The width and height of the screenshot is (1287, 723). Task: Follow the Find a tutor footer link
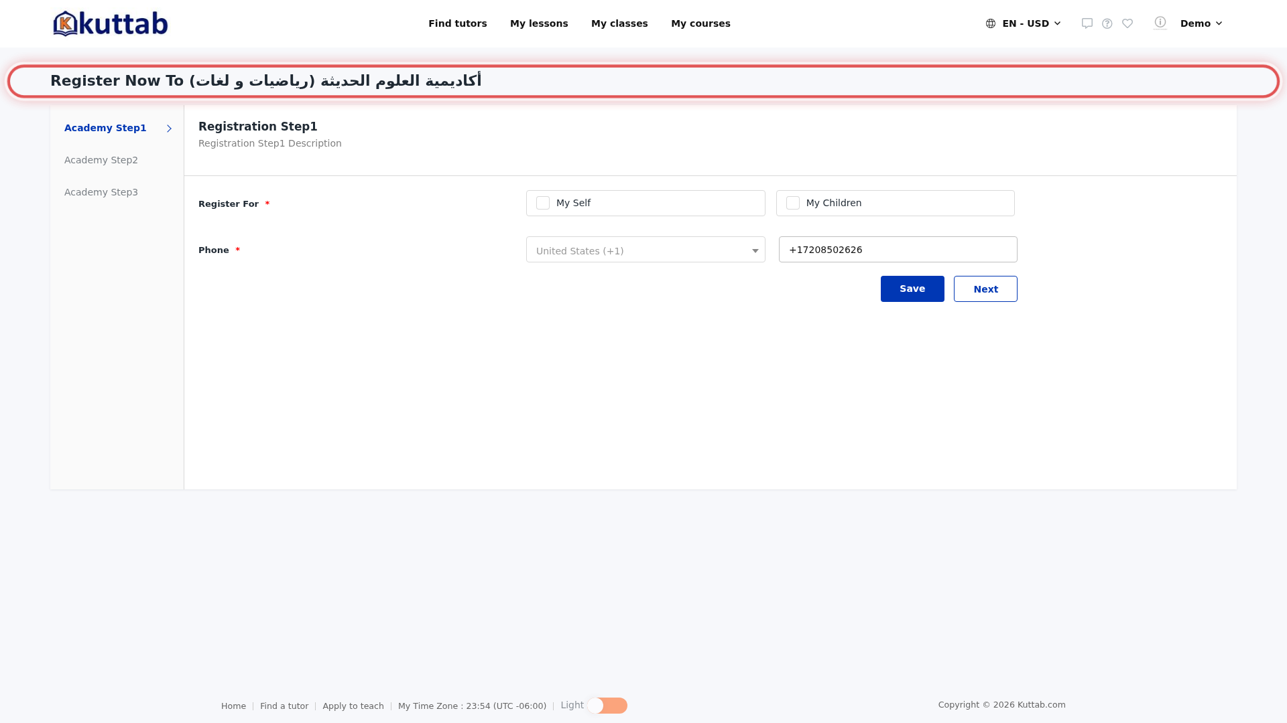tap(284, 706)
